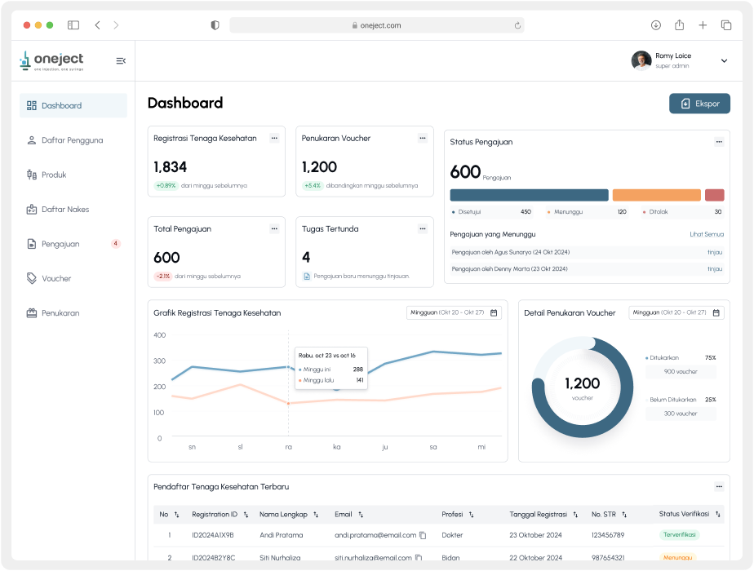Sort the table by Tanggal Registrasi
The height and width of the screenshot is (571, 754).
click(x=575, y=515)
